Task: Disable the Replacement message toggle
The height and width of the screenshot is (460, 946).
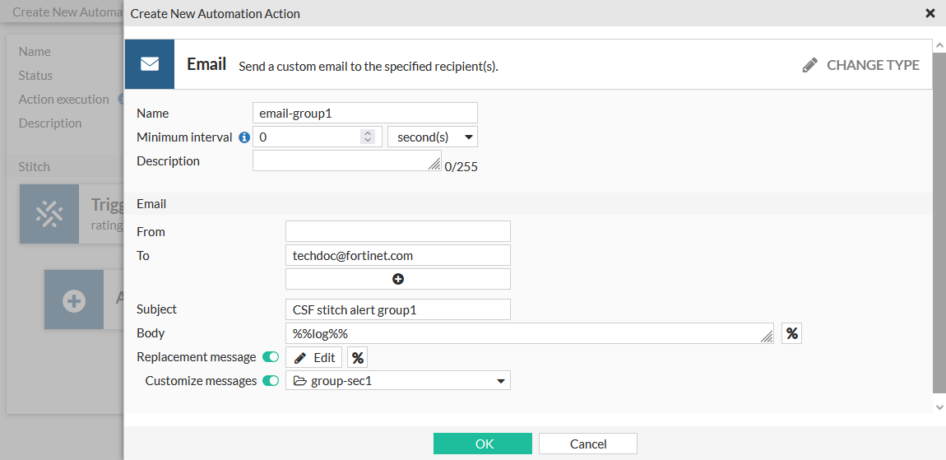Action: [270, 357]
